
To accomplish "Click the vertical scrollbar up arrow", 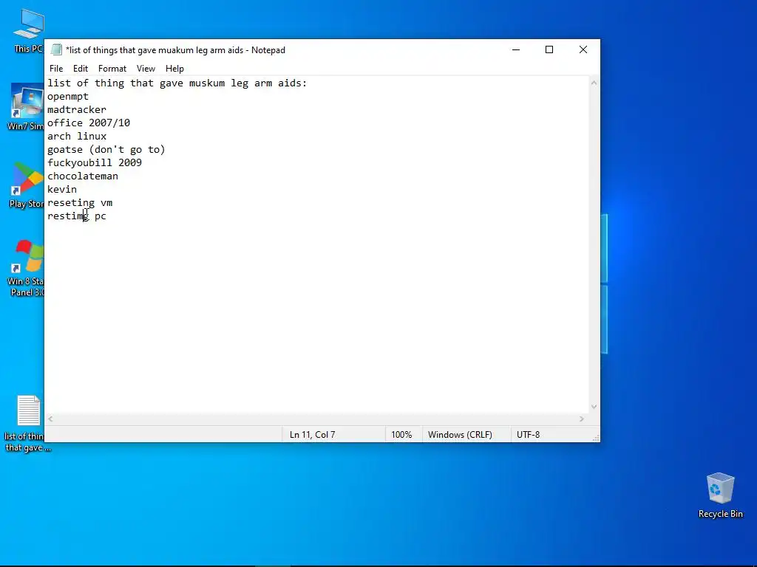I will click(x=594, y=83).
